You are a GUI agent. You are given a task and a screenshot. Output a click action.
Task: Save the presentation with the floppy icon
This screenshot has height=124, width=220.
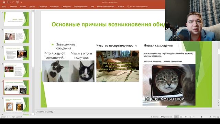click(x=4, y=2)
